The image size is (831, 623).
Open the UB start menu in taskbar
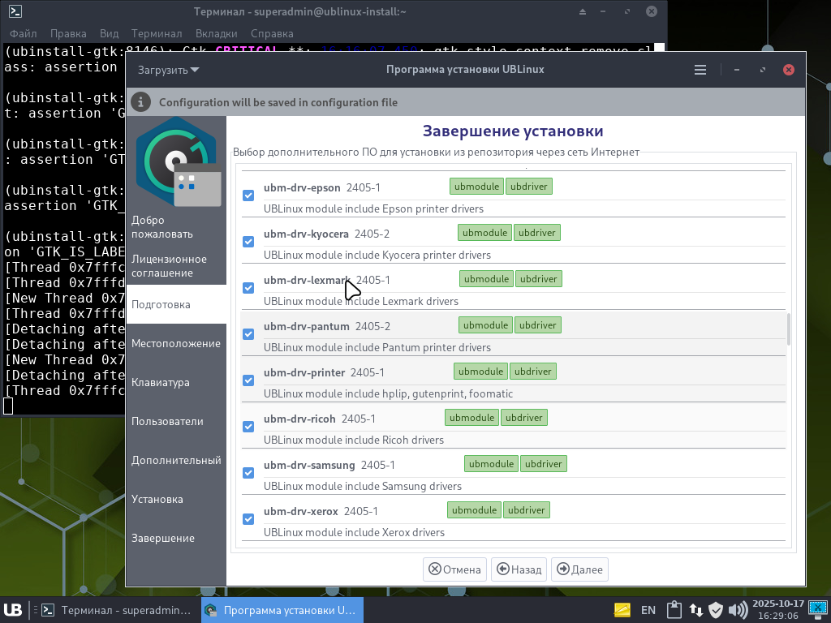[x=13, y=610]
